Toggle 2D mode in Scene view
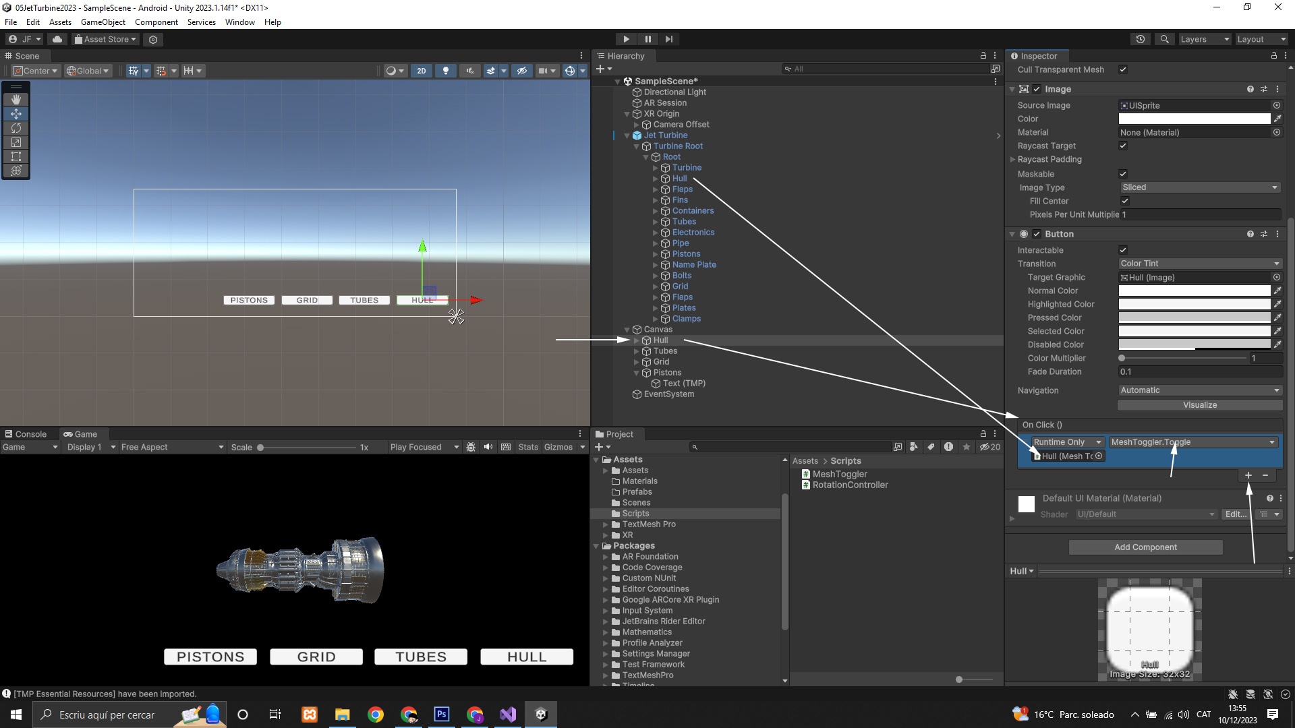Image resolution: width=1295 pixels, height=728 pixels. click(x=422, y=71)
